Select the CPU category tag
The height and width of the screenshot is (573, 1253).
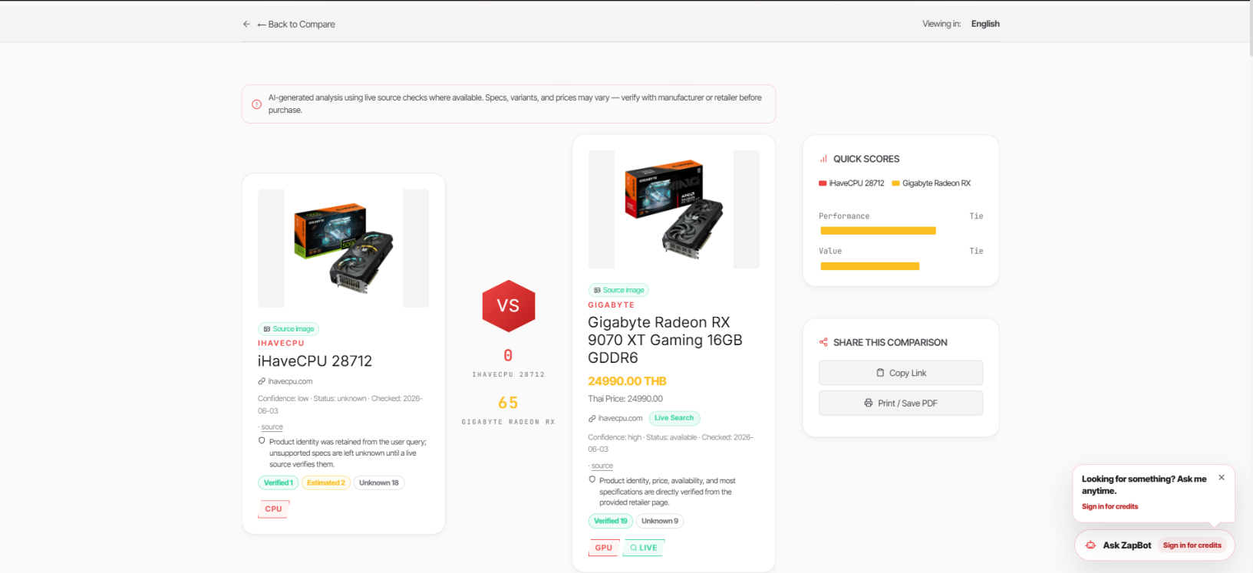[x=274, y=509]
